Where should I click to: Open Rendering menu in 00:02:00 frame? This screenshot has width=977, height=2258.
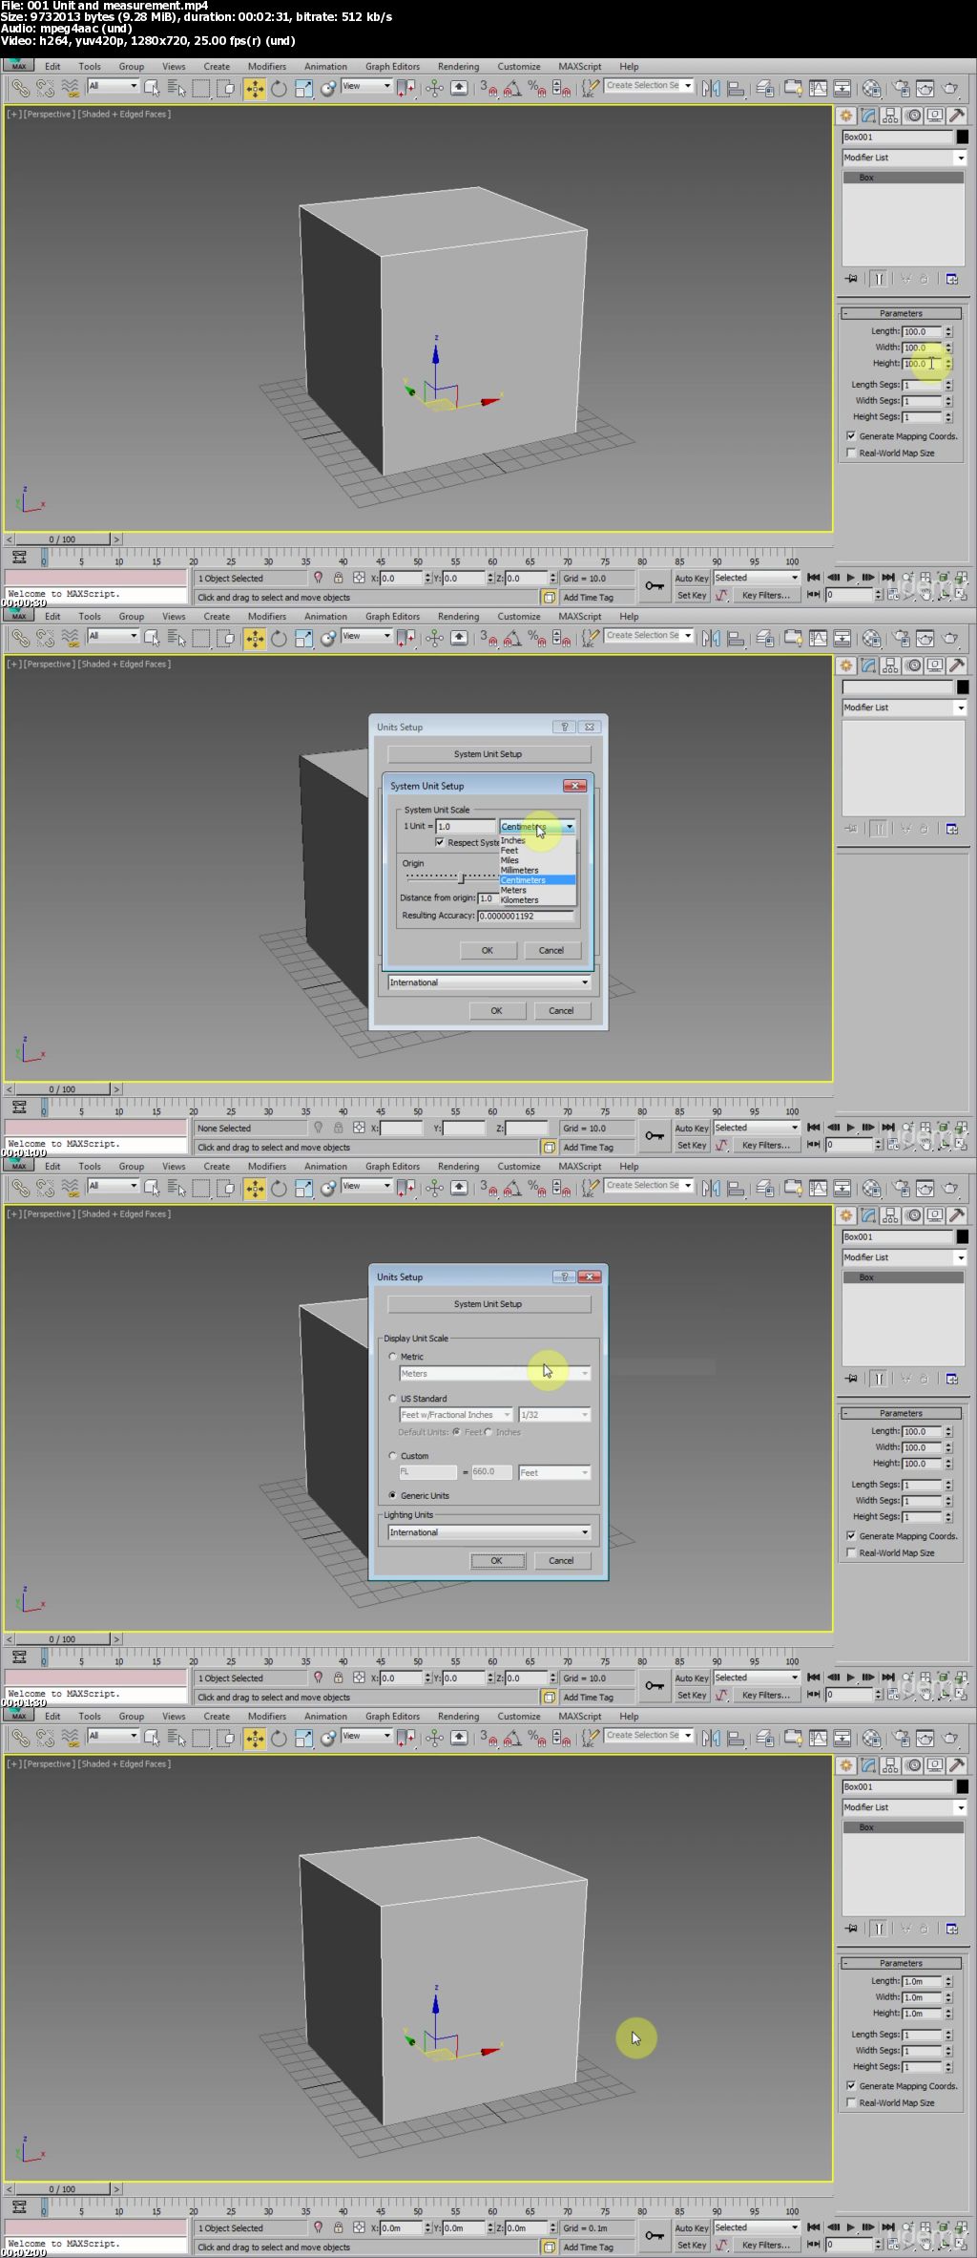(458, 1717)
